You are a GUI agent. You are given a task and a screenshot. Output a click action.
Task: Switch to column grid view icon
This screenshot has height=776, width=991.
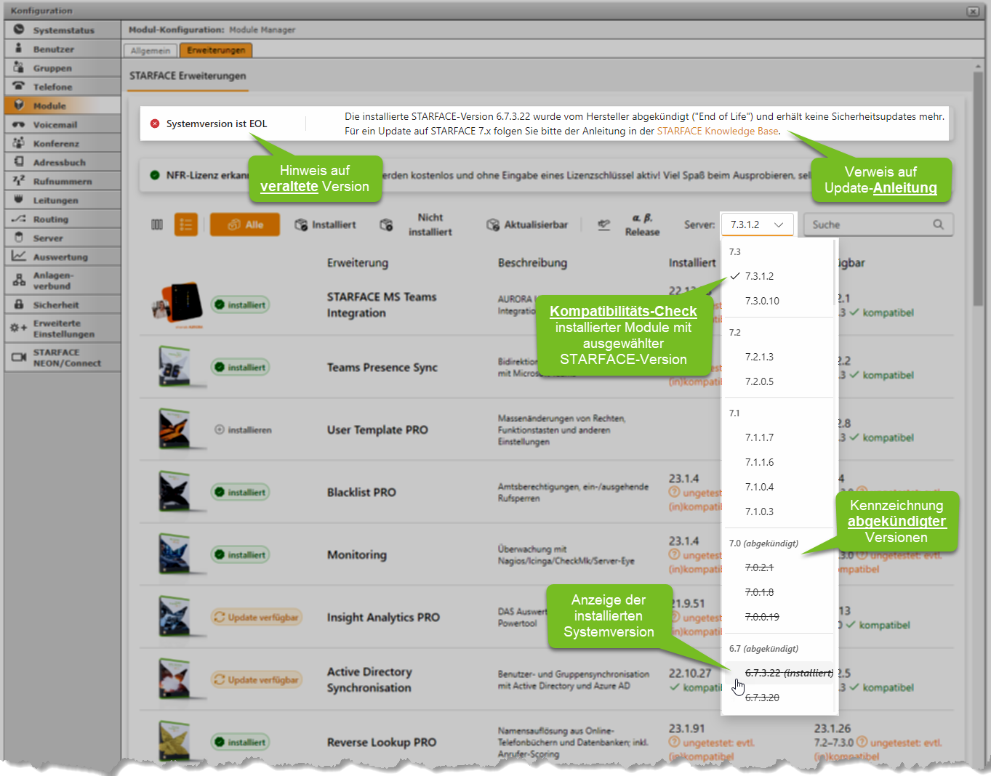click(x=157, y=225)
